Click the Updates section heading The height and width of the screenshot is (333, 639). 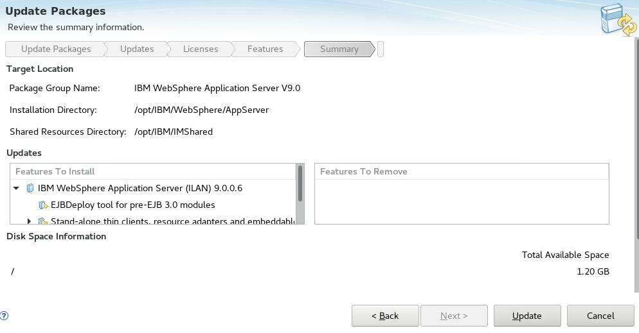(24, 153)
